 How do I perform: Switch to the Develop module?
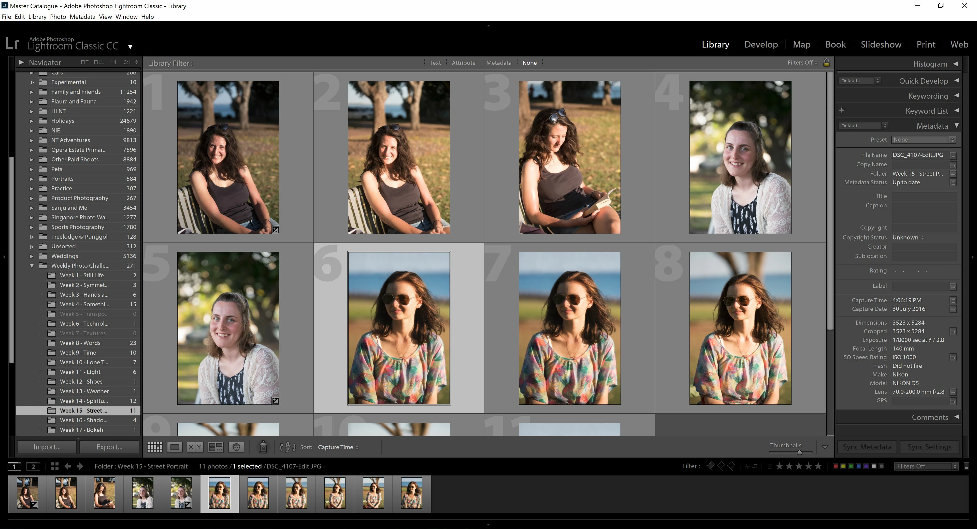[x=761, y=44]
